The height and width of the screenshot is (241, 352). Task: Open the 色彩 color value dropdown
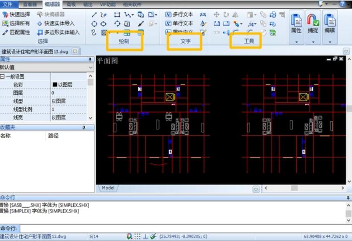[x=69, y=85]
